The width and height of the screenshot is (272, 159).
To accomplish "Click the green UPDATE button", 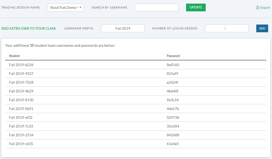I will pos(196,7).
